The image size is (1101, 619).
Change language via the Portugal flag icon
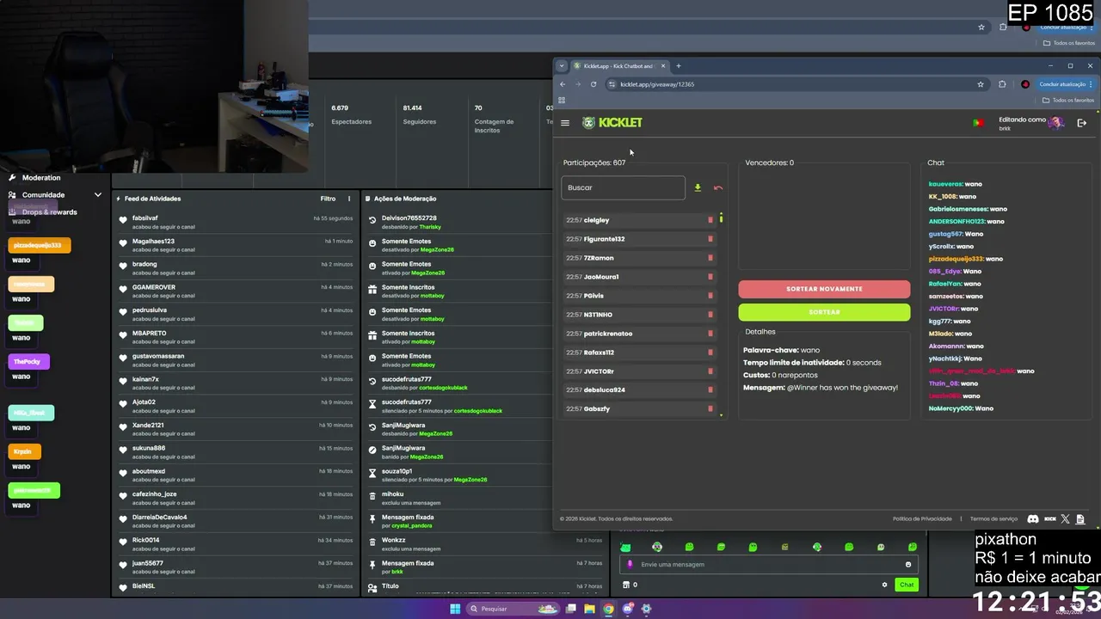[x=978, y=123]
